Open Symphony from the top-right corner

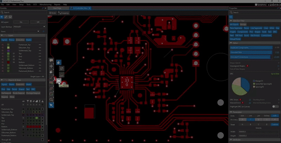click(x=260, y=5)
